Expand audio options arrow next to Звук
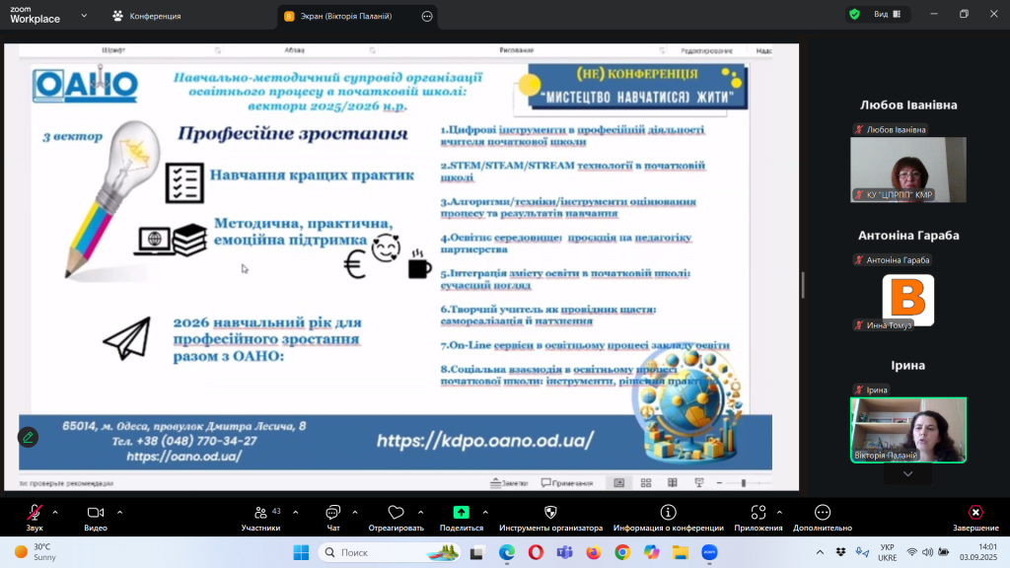 coord(55,512)
